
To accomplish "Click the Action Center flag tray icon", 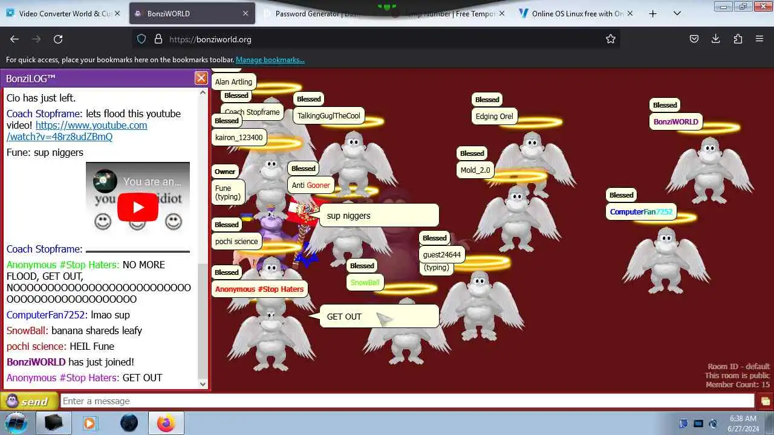I will click(x=683, y=424).
